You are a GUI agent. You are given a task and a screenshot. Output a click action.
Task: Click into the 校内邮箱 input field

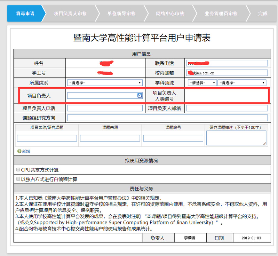point(227,73)
